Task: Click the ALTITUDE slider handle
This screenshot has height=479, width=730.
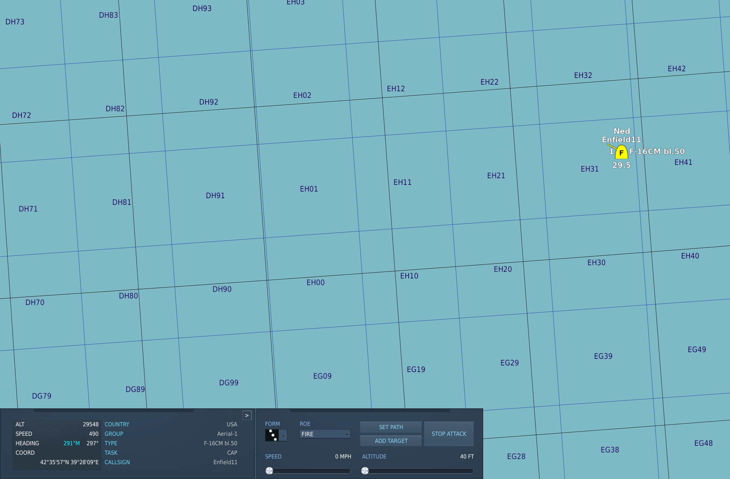Action: coord(365,471)
